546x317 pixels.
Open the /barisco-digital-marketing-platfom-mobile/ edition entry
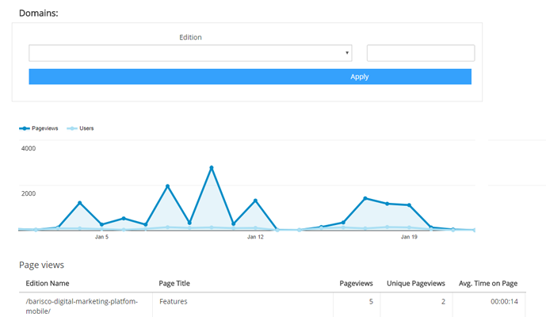(x=82, y=306)
